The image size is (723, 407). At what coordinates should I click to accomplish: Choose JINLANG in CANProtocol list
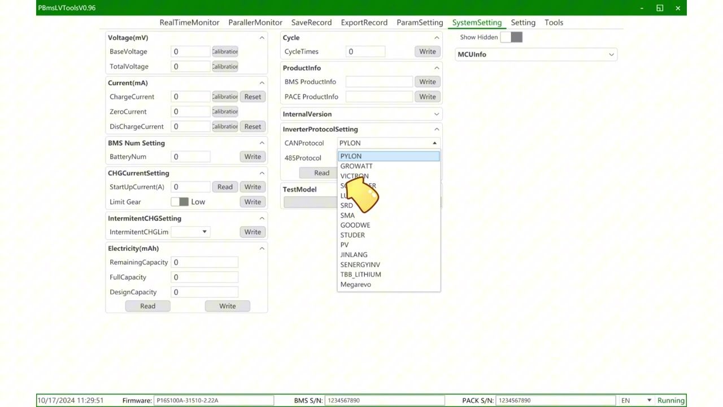click(389, 255)
